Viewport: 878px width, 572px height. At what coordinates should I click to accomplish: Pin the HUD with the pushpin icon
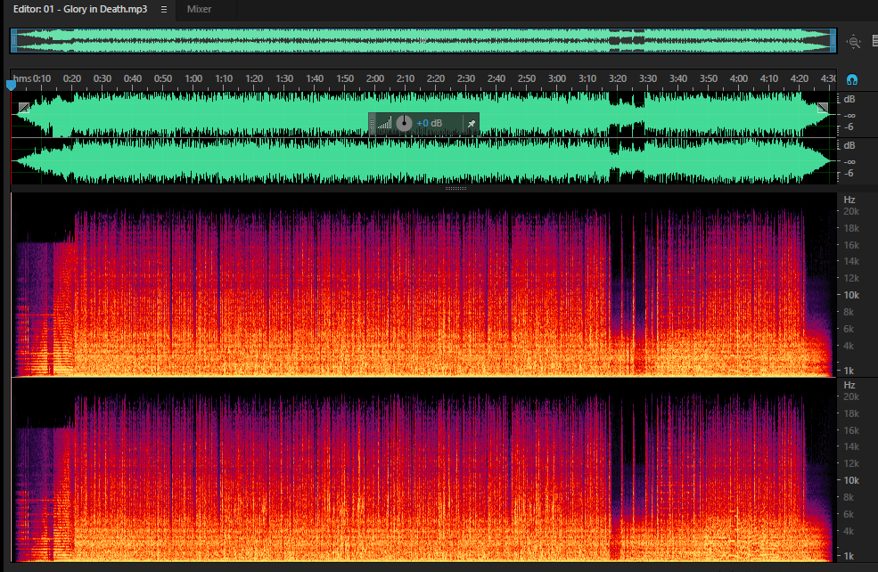472,124
